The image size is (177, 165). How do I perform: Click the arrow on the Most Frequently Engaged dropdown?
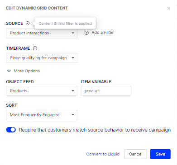point(73,115)
